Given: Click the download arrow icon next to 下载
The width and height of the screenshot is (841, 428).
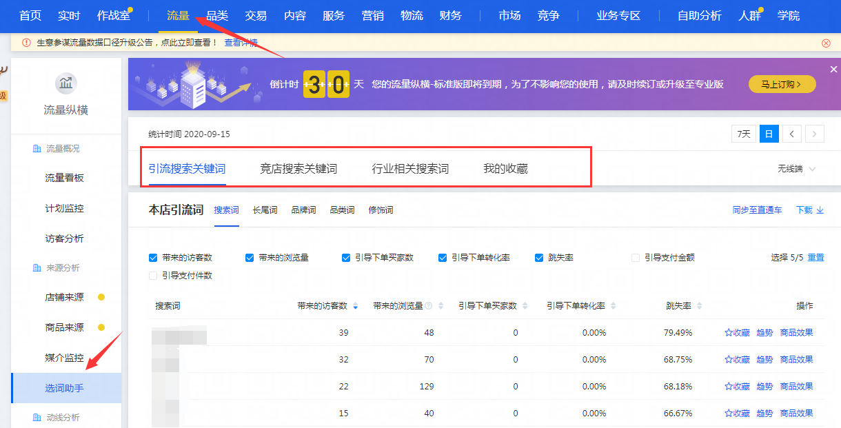Looking at the screenshot, I should coord(820,210).
